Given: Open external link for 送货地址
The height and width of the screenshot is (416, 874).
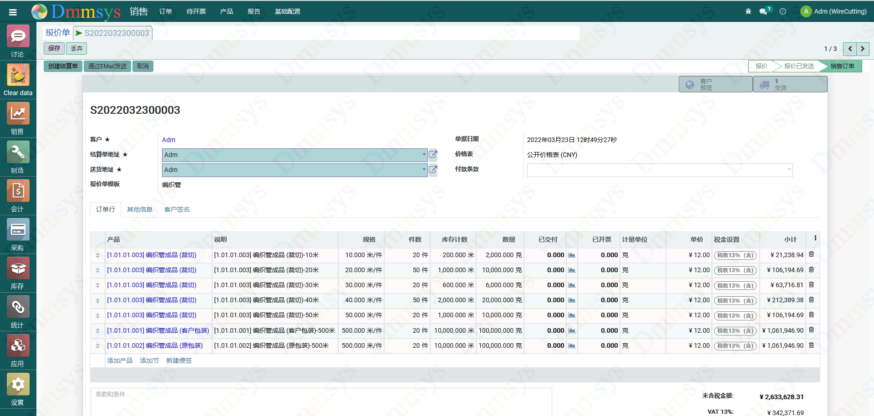Looking at the screenshot, I should click(x=433, y=170).
